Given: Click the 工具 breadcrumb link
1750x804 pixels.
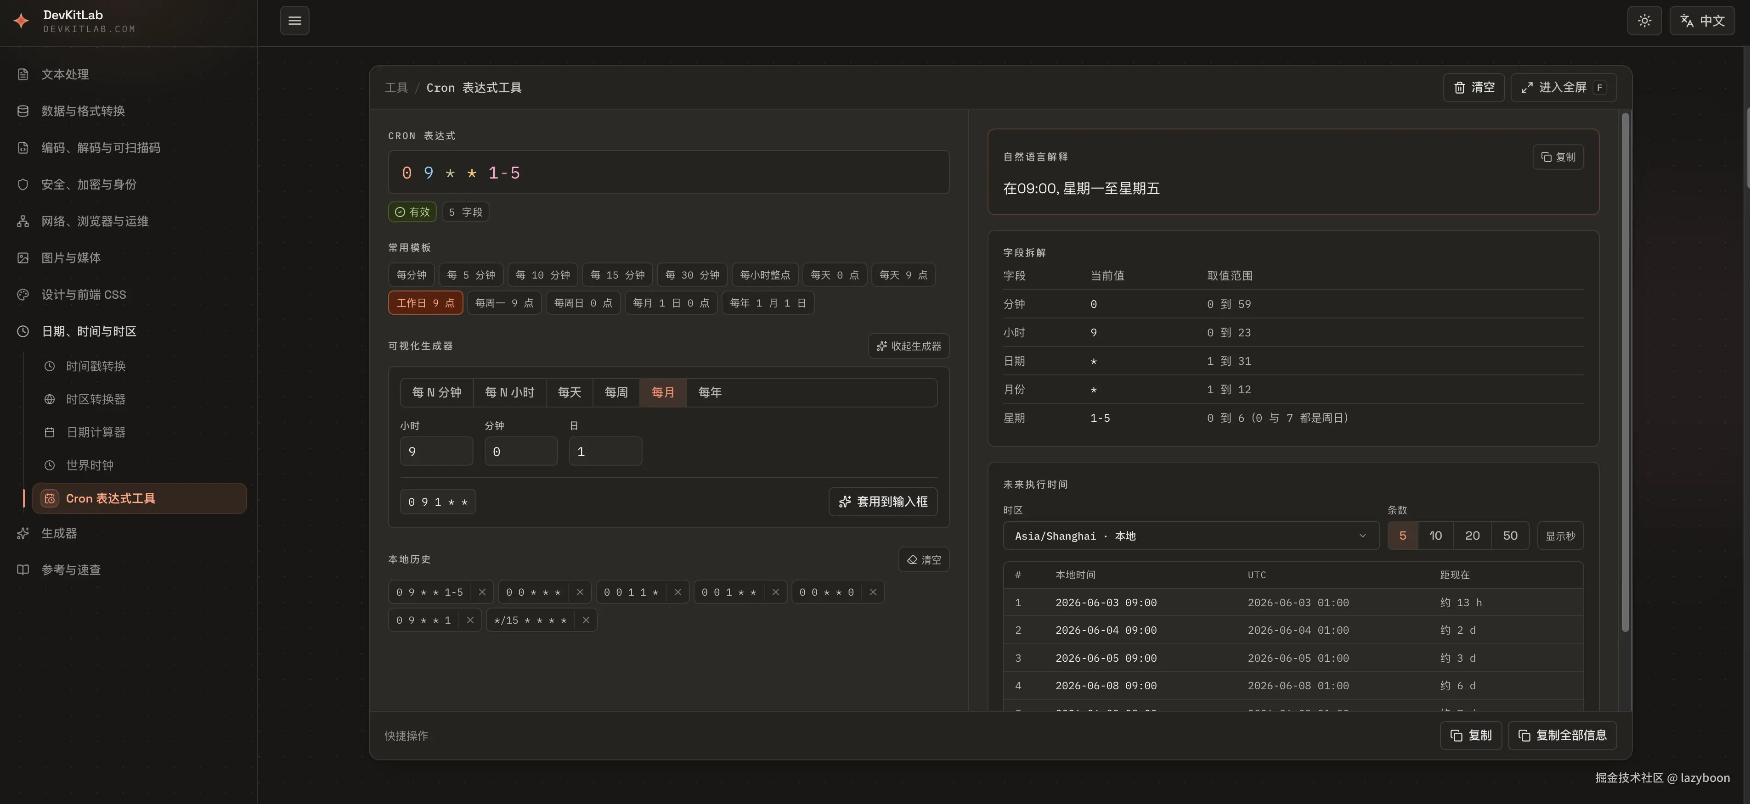Looking at the screenshot, I should [396, 88].
